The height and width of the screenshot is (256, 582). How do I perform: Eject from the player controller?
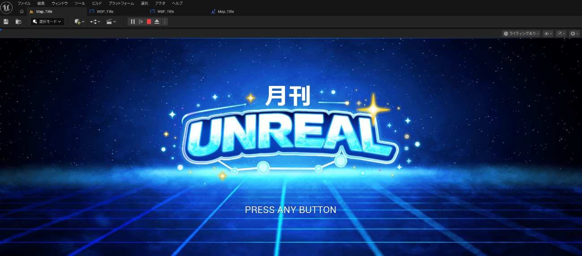coord(157,21)
